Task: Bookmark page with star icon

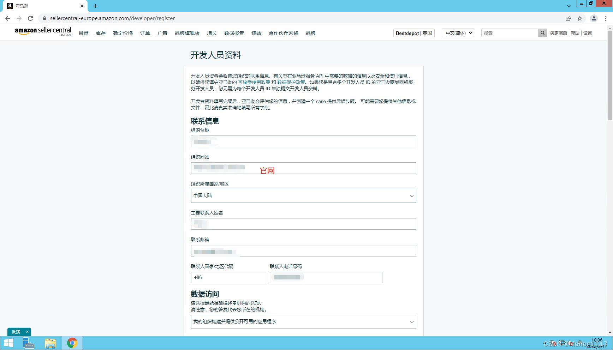Action: tap(580, 18)
